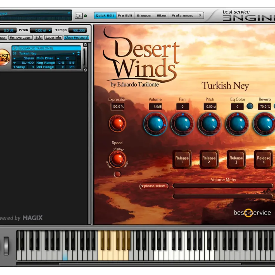Click the layer list bottom scroll button
The height and width of the screenshot is (275, 275).
(x=85, y=70)
